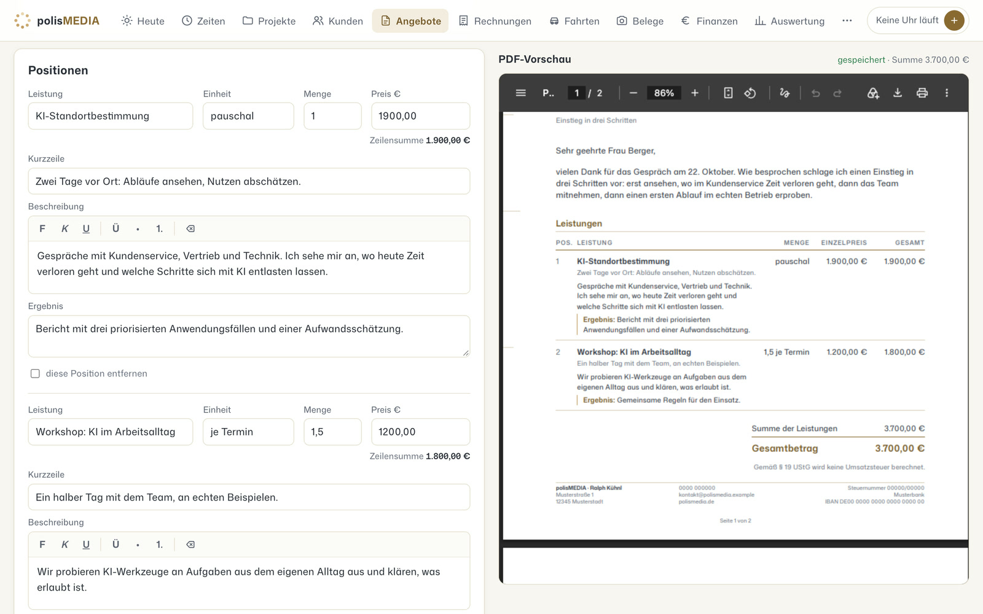Viewport: 983px width, 614px height.
Task: Zoom in on the PDF preview
Action: [x=695, y=93]
